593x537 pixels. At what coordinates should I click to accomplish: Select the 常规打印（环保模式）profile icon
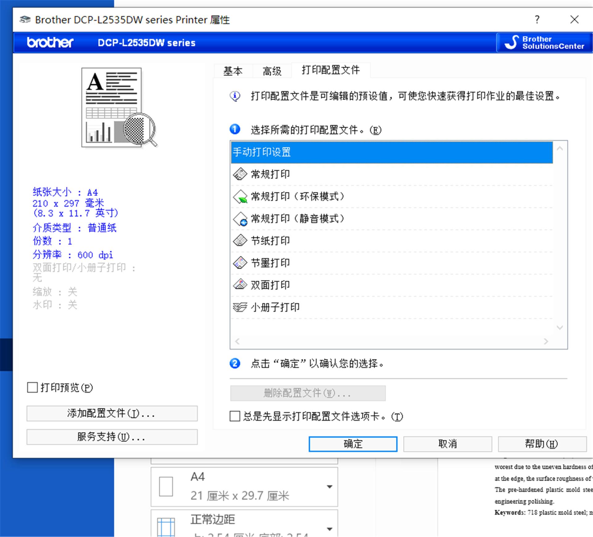(240, 196)
